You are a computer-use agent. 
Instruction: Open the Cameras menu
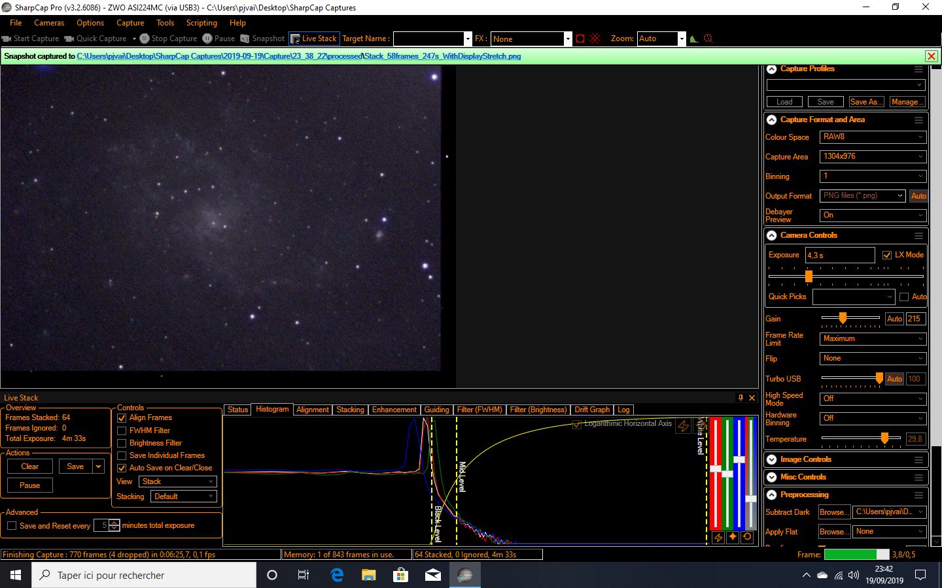coord(49,23)
